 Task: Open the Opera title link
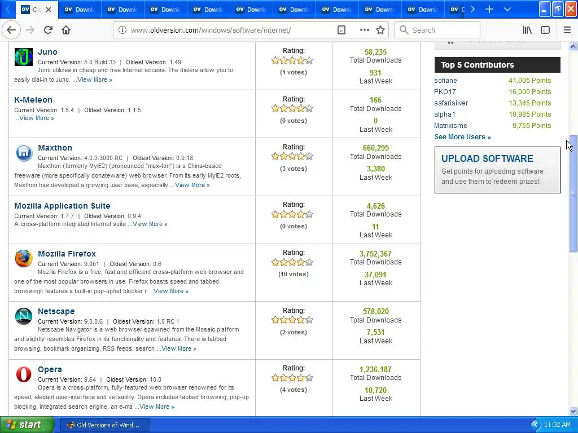click(x=50, y=369)
